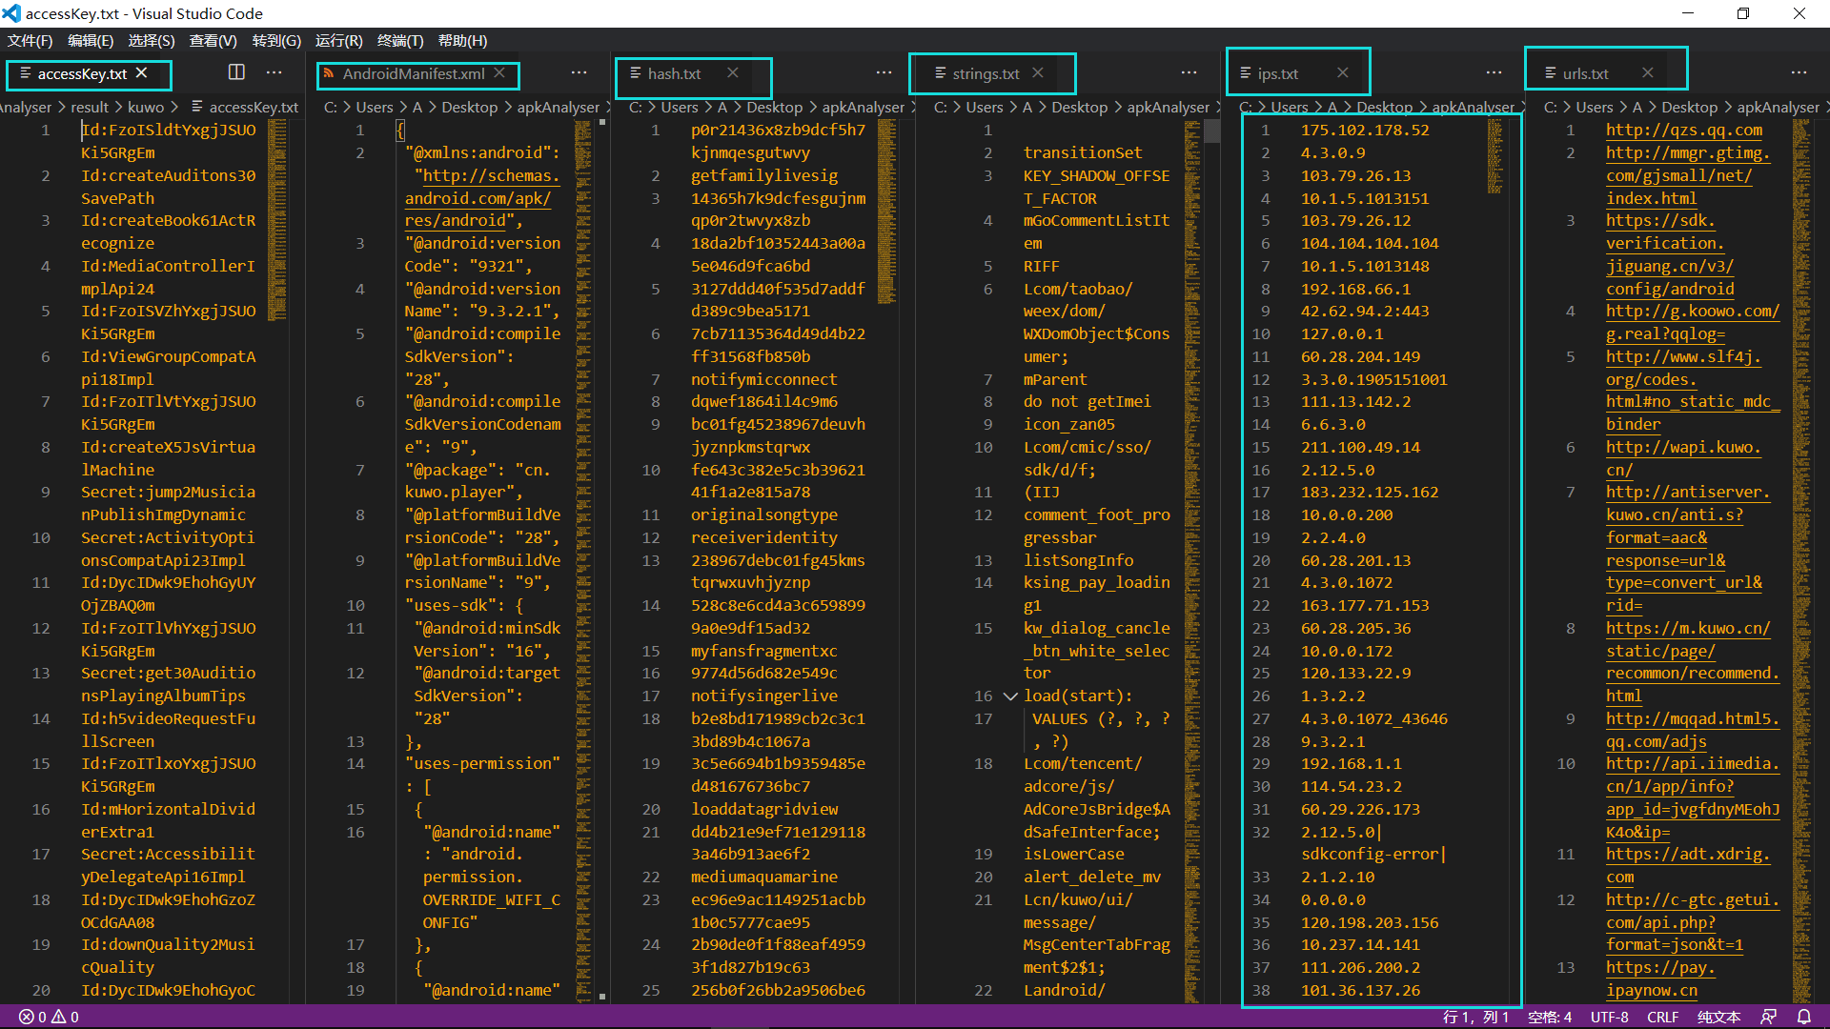Open more actions for accessKey.txt group

[x=274, y=72]
